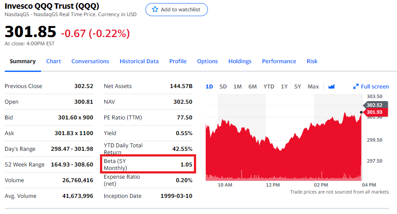Open the Full screen chart link
This screenshot has height=214, width=397.
pyautogui.click(x=375, y=87)
